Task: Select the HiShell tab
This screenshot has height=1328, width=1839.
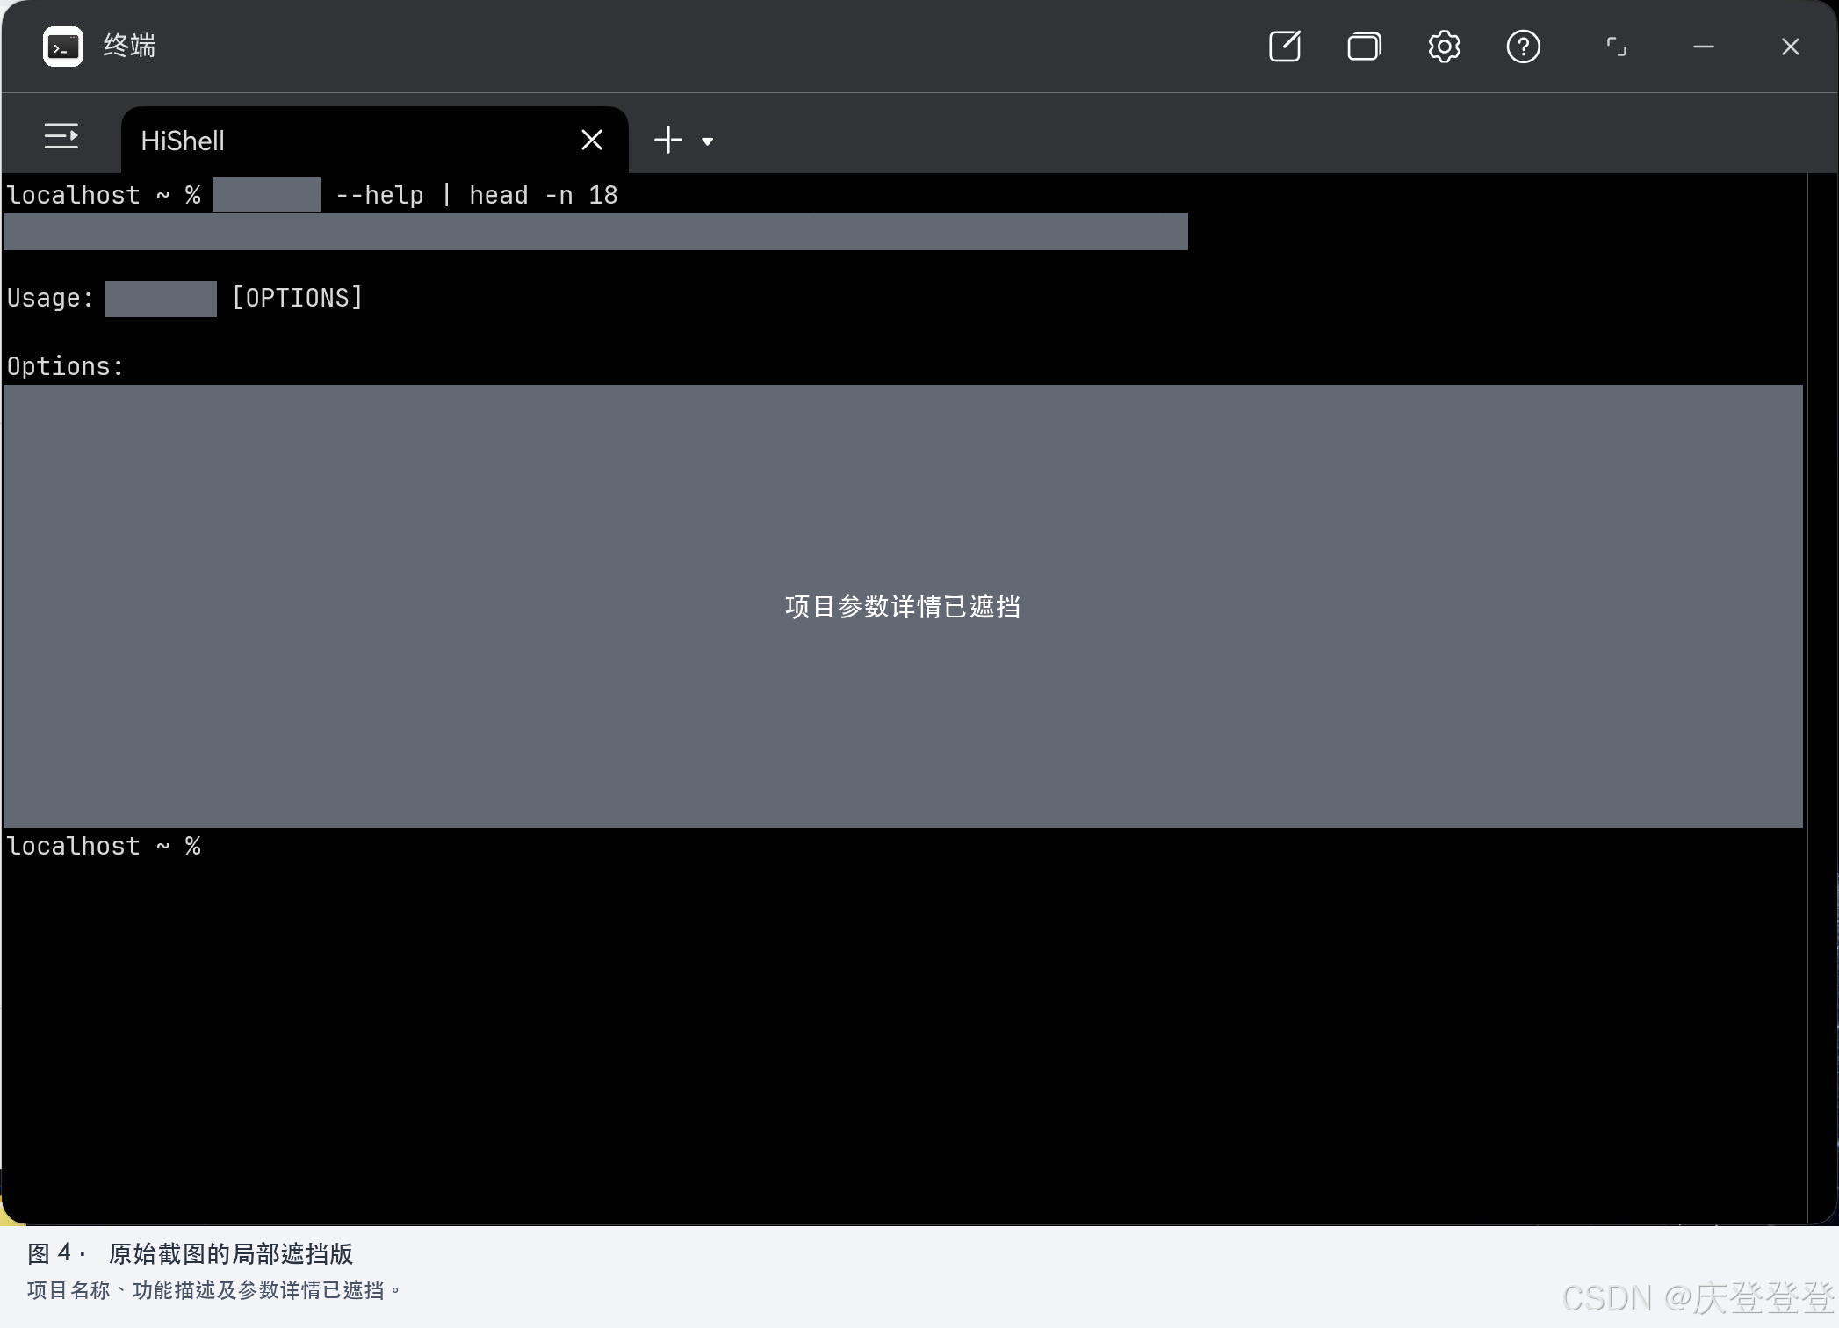Action: [374, 141]
